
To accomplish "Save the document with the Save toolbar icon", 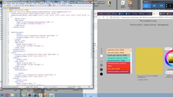I will click(x=8, y=5).
